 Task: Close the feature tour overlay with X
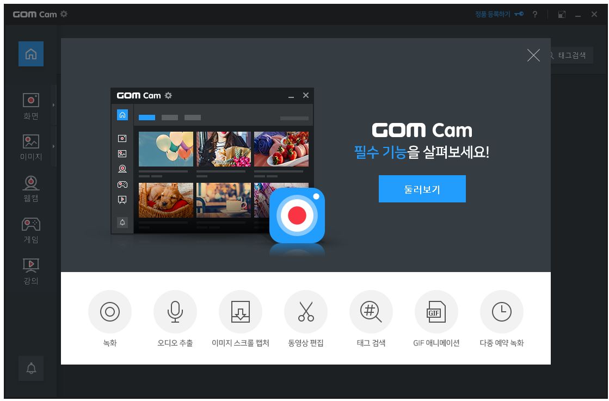[533, 55]
